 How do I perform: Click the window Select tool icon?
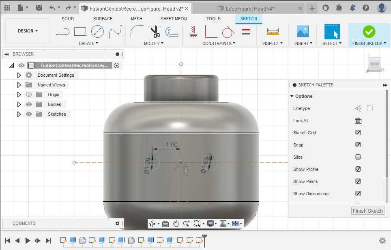point(332,32)
